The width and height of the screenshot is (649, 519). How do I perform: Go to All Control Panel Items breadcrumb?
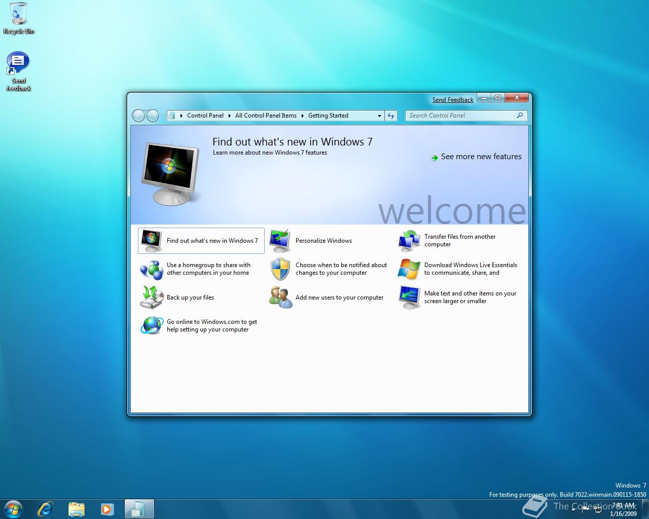[x=266, y=116]
